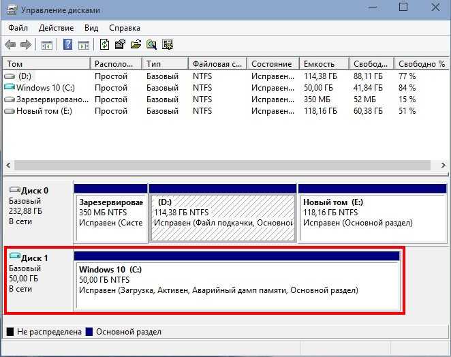Click the 114,38 ГБ capacity cell
451x357 pixels.
pyautogui.click(x=320, y=76)
